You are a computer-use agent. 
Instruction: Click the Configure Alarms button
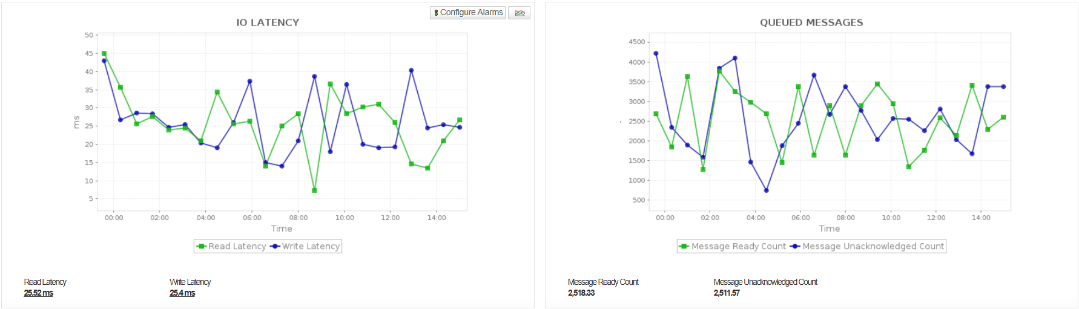[x=467, y=13]
